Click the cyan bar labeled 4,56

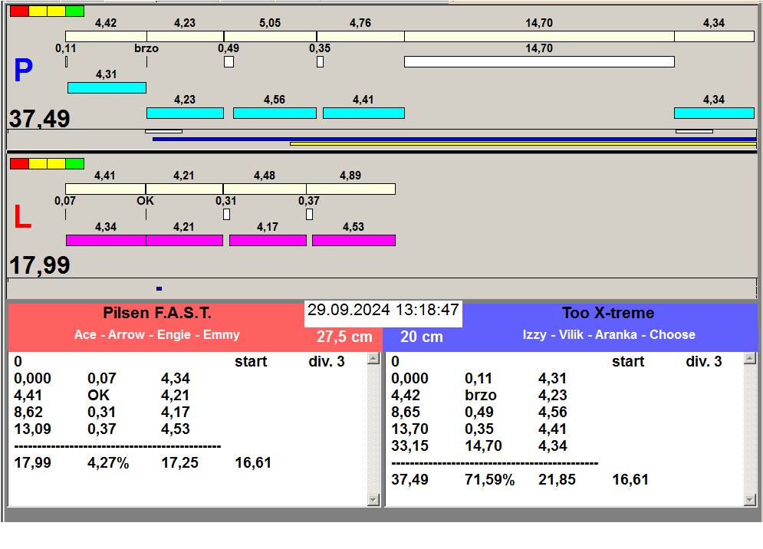click(x=275, y=113)
